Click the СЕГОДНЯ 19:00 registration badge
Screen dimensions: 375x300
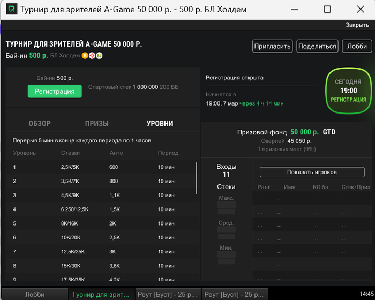(x=349, y=91)
